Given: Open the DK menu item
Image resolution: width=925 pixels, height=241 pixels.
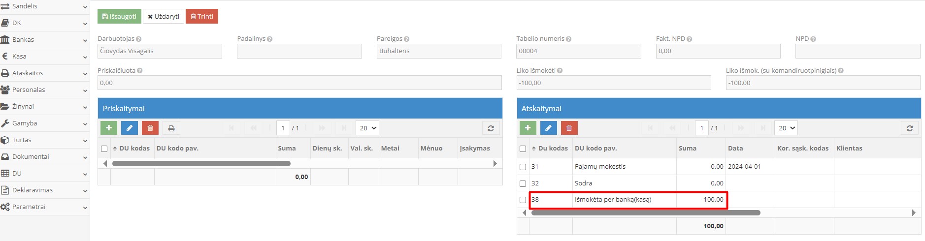Looking at the screenshot, I should (x=45, y=23).
